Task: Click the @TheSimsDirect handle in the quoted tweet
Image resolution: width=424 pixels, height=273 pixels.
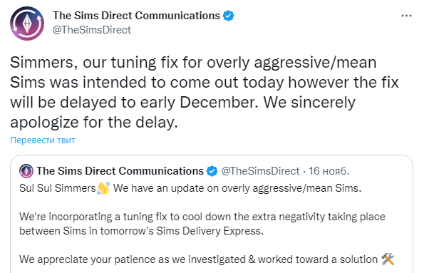Action: click(260, 171)
